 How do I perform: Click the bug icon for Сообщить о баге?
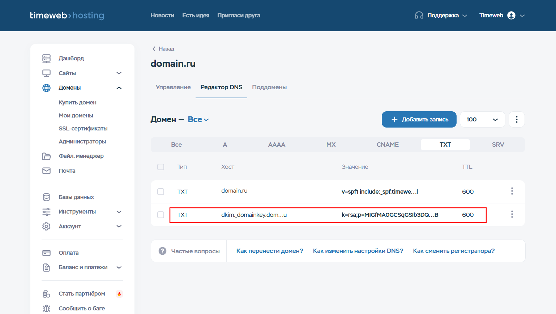(x=46, y=309)
